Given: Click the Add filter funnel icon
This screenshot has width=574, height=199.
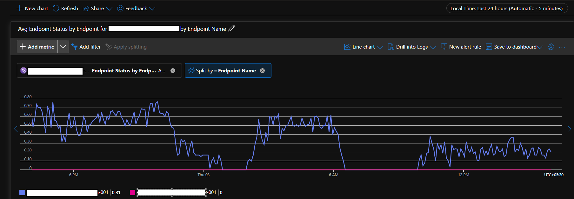Looking at the screenshot, I should point(74,47).
